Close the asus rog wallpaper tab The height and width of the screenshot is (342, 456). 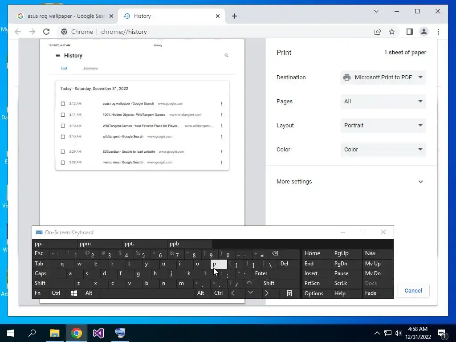[111, 16]
